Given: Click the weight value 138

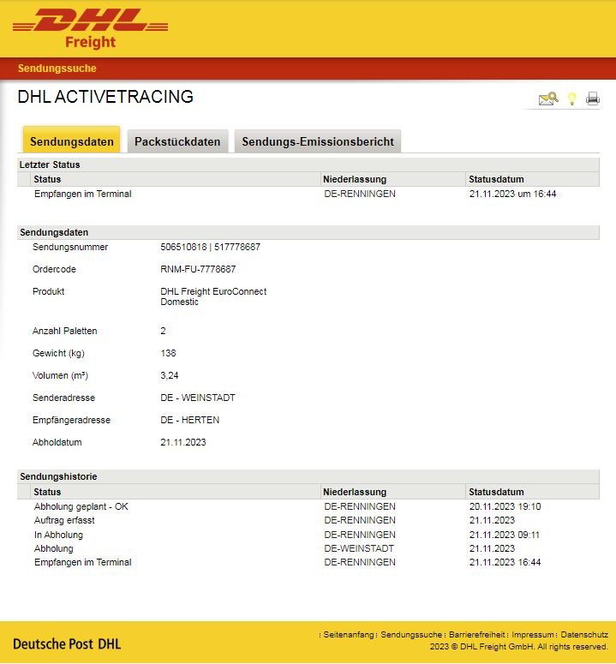Looking at the screenshot, I should [168, 353].
